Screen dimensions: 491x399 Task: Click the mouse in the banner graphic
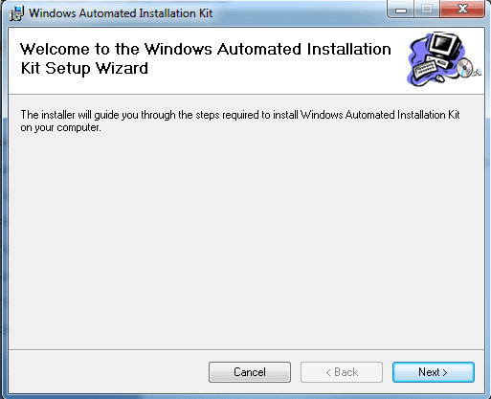[x=439, y=78]
